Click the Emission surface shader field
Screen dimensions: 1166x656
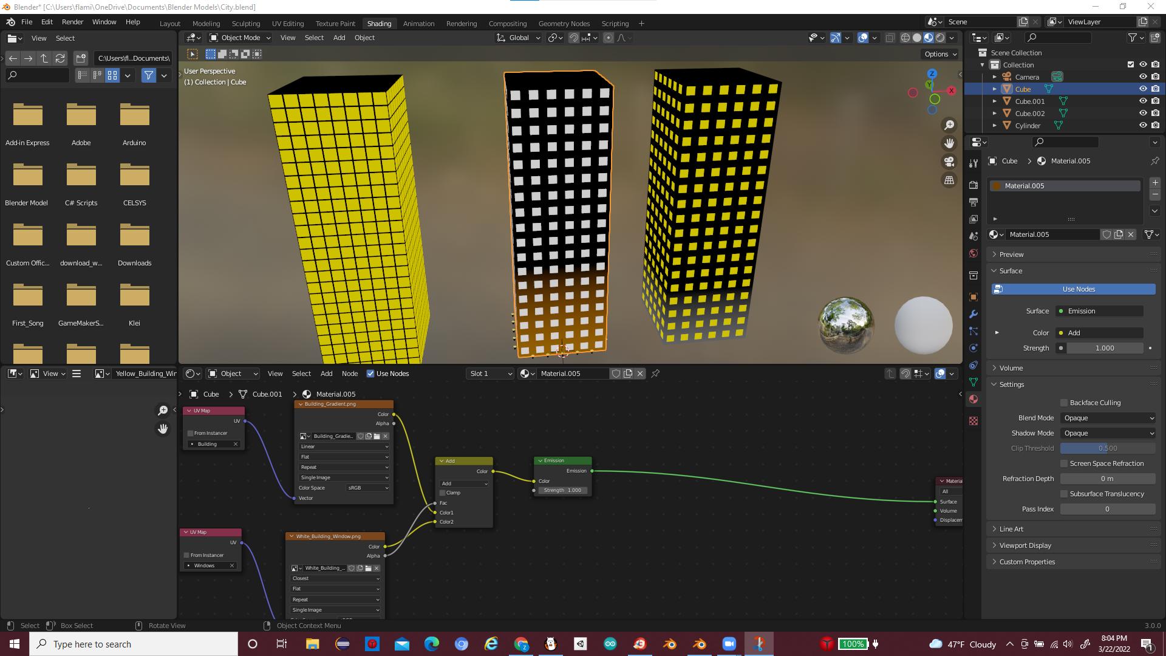click(1099, 311)
